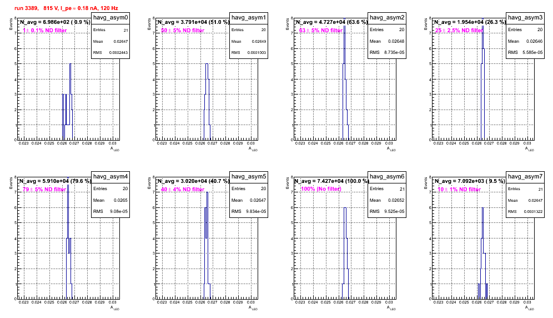Click RMS value 0.0001003 in havg_asym1
Image resolution: width=553 pixels, height=318 pixels.
[257, 53]
